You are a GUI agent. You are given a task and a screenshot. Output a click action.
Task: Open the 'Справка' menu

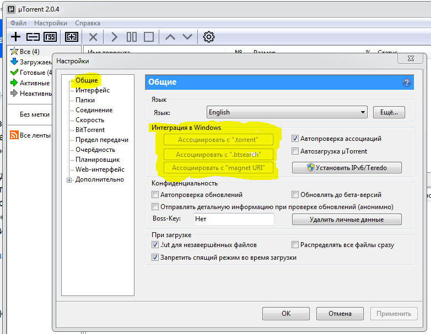point(88,23)
